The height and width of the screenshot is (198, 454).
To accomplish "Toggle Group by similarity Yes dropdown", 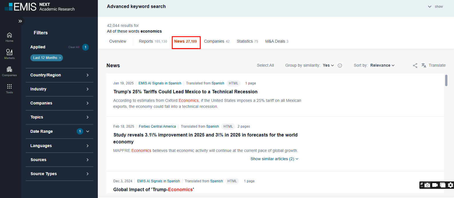I will 328,66.
